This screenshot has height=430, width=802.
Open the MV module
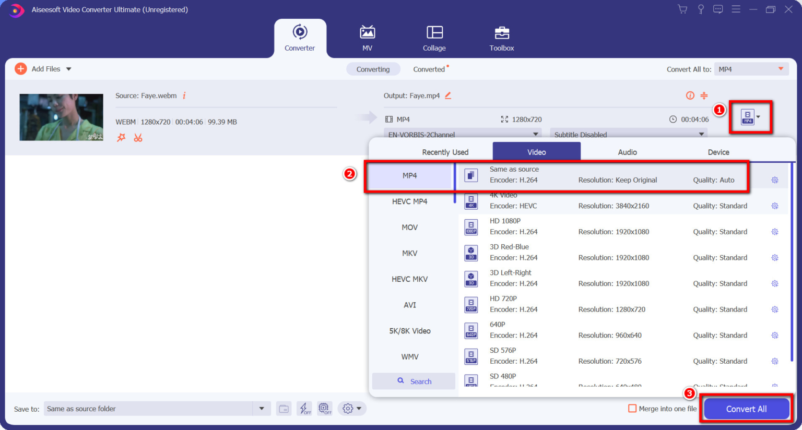coord(367,38)
